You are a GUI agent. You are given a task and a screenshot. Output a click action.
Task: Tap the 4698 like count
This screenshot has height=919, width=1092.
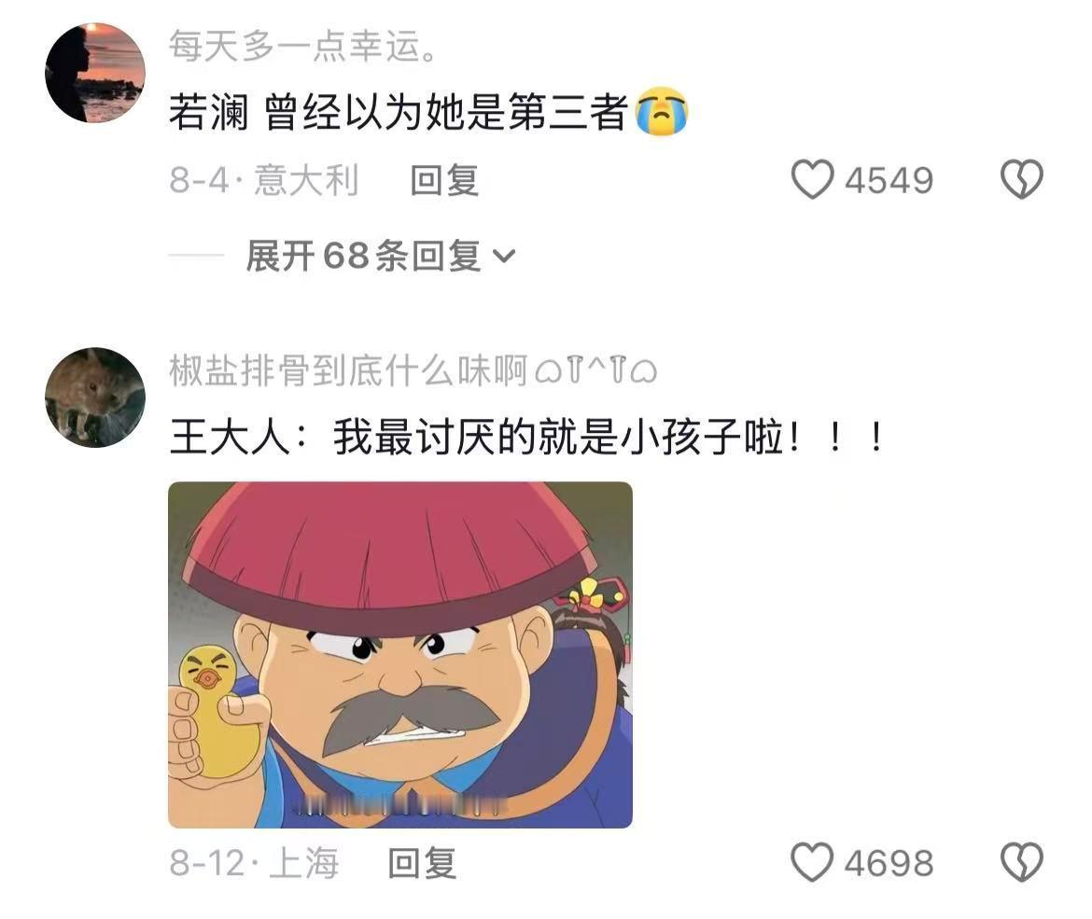(x=889, y=863)
